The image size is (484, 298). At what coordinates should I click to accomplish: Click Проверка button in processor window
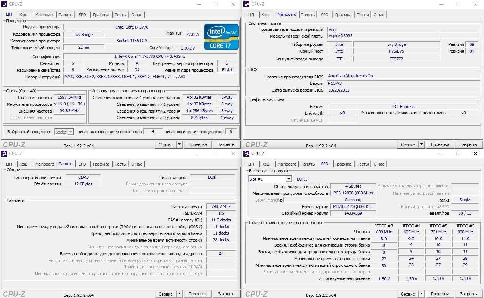coord(198,144)
